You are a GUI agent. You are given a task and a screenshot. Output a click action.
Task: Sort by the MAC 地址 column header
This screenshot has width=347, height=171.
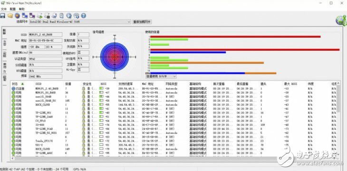(147, 84)
